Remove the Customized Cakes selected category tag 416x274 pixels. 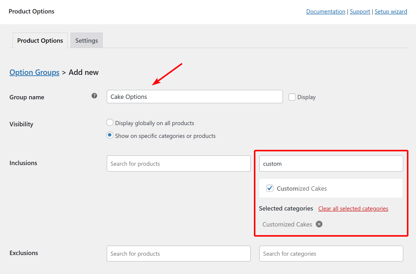[319, 224]
